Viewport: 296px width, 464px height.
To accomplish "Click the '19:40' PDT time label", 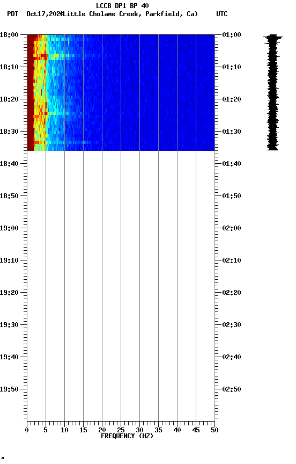I will click(9, 357).
